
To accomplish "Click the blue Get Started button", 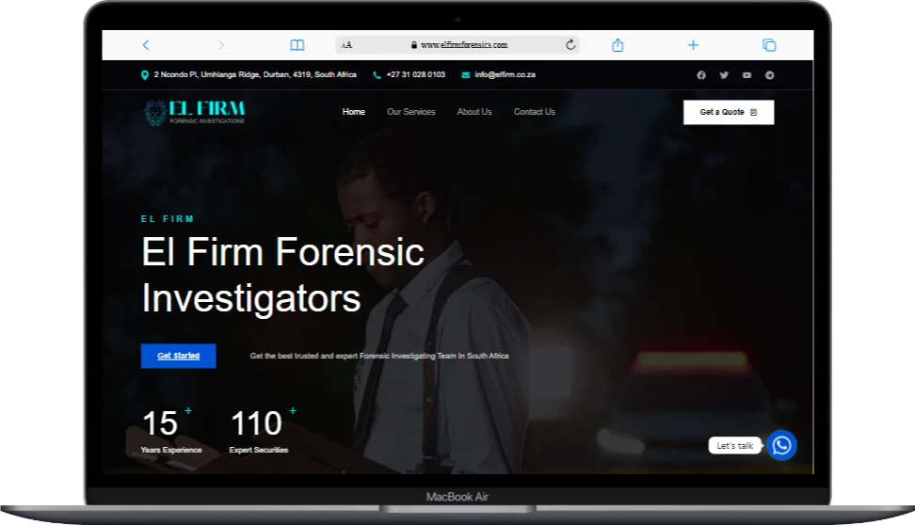I will pos(179,356).
